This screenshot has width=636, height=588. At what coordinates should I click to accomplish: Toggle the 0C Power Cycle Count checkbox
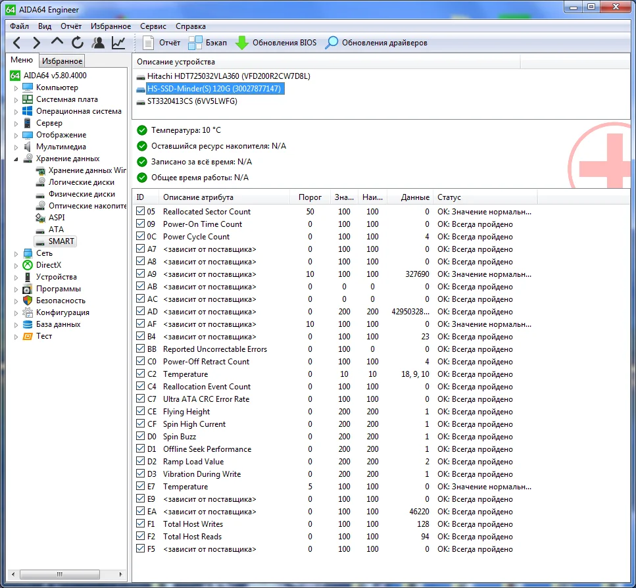pyautogui.click(x=140, y=236)
